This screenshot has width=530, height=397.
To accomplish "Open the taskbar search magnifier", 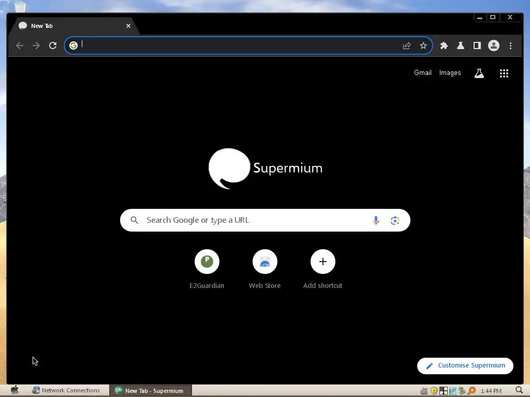I will [x=519, y=391].
